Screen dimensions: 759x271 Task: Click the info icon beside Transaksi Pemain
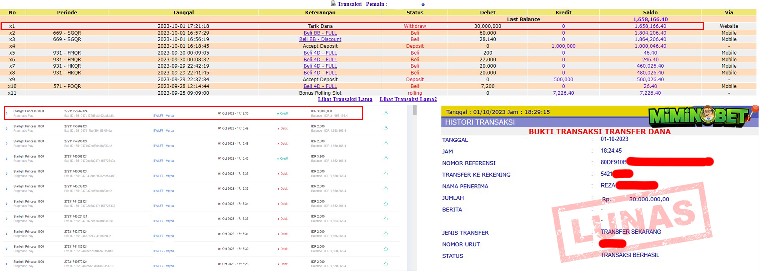pyautogui.click(x=423, y=4)
